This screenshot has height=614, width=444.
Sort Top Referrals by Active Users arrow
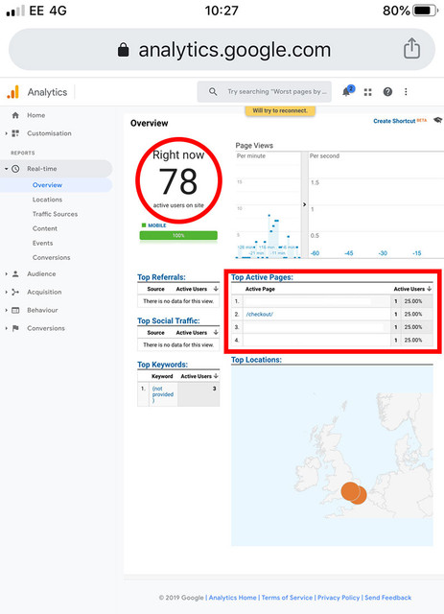point(216,289)
